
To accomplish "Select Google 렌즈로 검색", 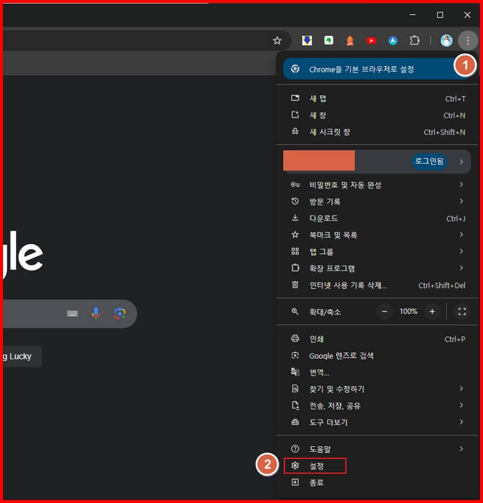I will [378, 356].
